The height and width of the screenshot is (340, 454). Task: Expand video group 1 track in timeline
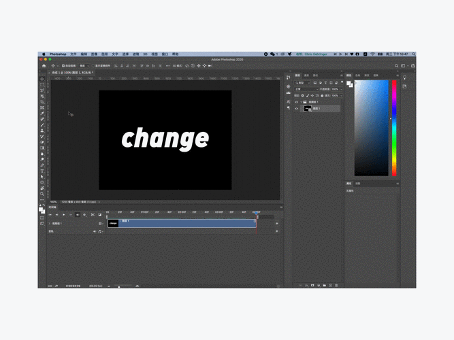49,223
